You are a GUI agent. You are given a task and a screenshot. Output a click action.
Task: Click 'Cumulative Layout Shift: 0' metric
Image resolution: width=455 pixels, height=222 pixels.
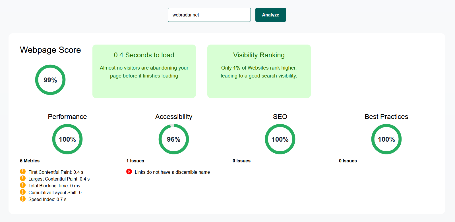click(55, 192)
